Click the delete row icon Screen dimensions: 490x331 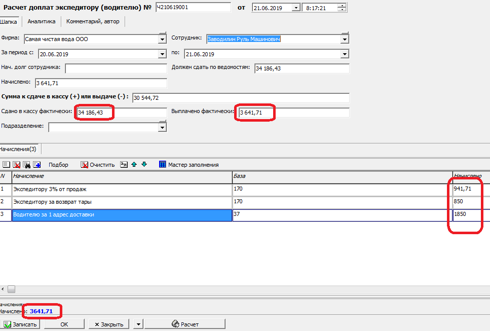(x=17, y=165)
